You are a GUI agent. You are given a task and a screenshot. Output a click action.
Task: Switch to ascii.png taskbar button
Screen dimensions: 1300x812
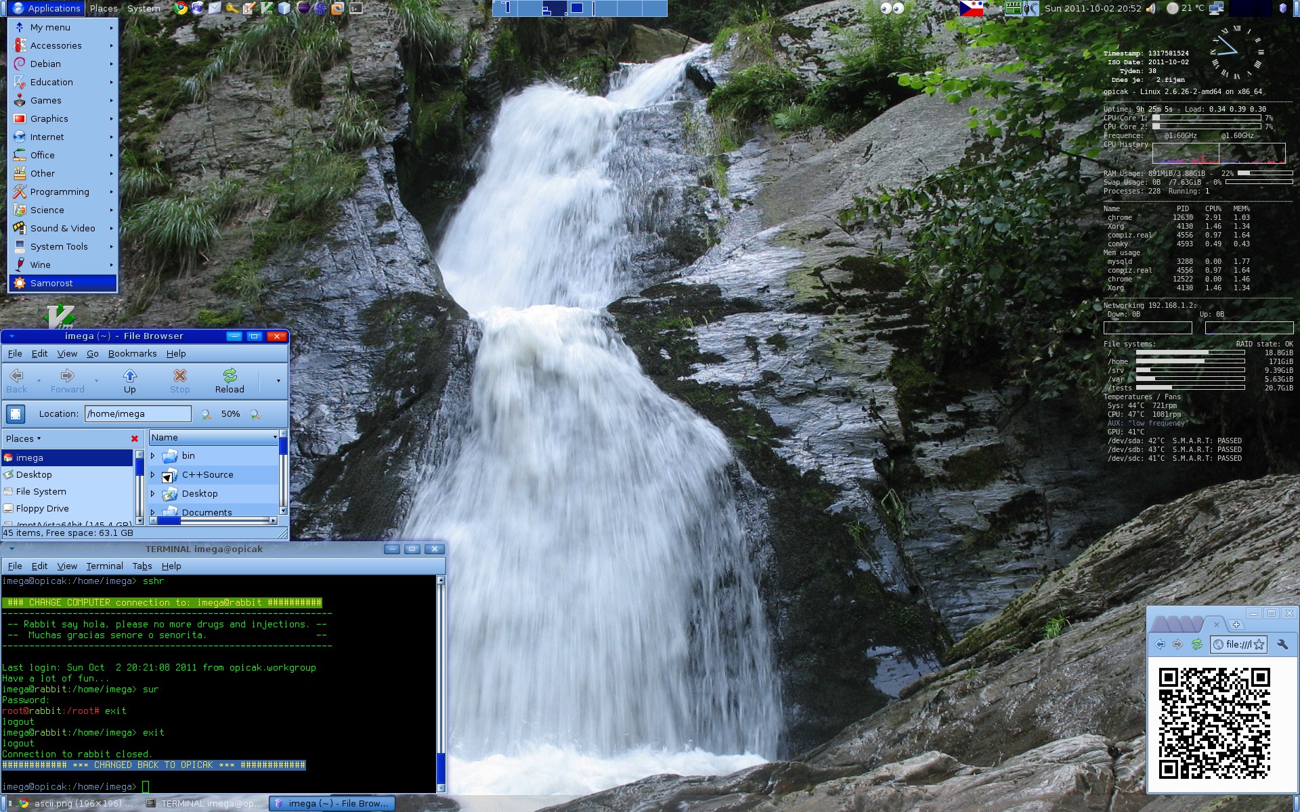[x=76, y=804]
